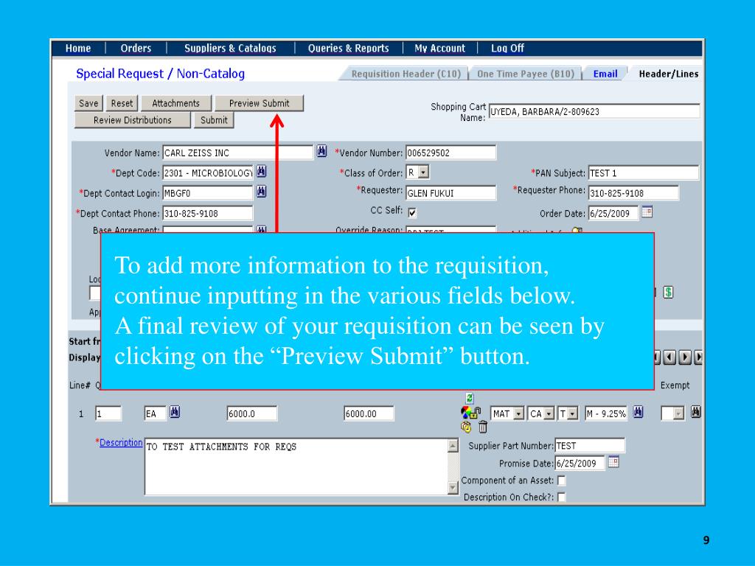
Task: Go to the previous page of lines
Action: 669,357
